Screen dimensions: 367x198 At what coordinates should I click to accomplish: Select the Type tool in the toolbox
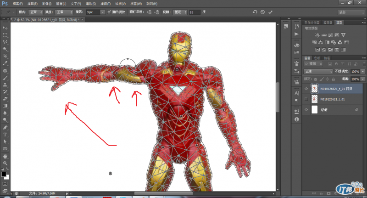(5, 134)
